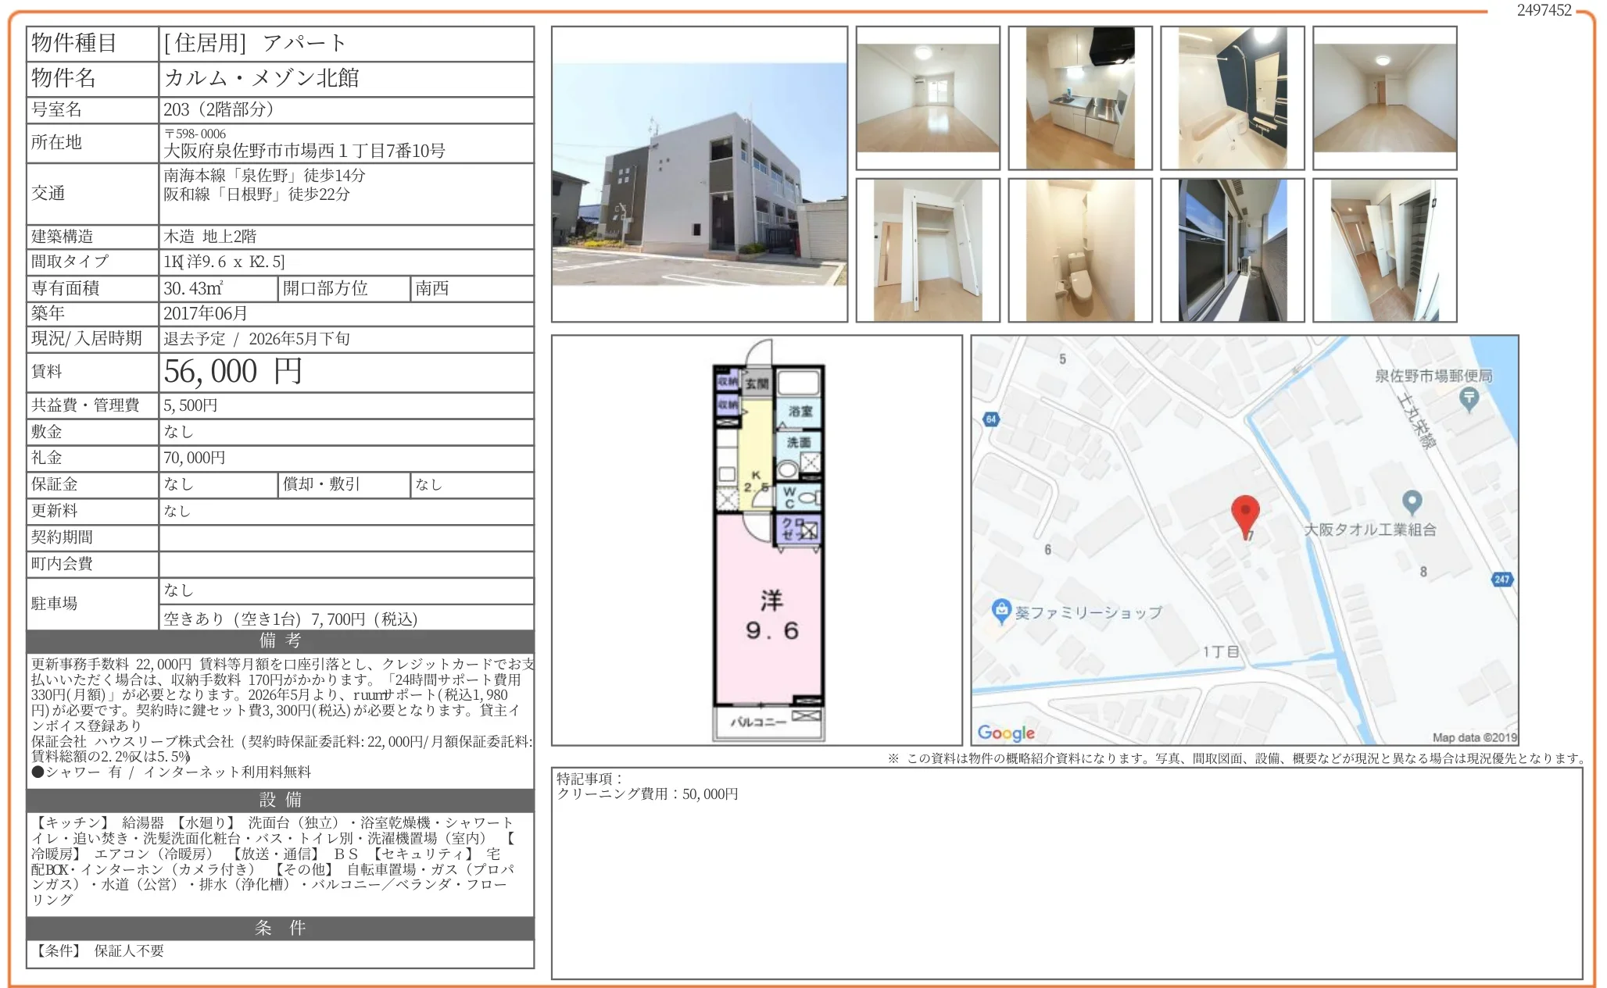Open the bathroom photo with blue wall
This screenshot has width=1607, height=988.
tap(1232, 98)
